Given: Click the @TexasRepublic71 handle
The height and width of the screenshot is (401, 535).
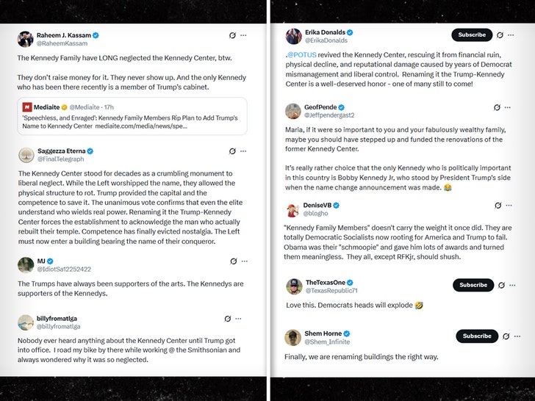Looking at the screenshot, I should coord(331,291).
